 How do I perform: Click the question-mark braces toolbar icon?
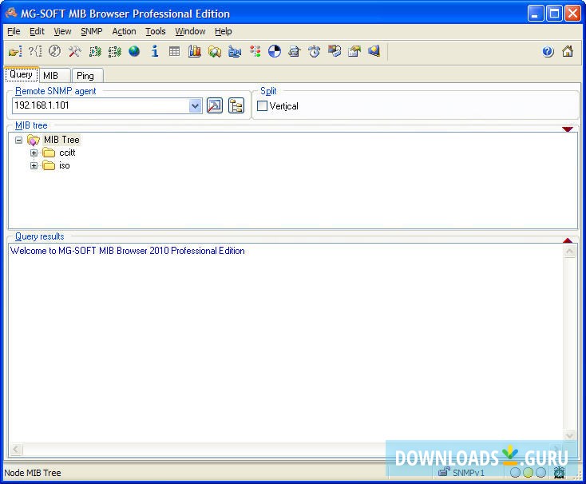(x=35, y=51)
